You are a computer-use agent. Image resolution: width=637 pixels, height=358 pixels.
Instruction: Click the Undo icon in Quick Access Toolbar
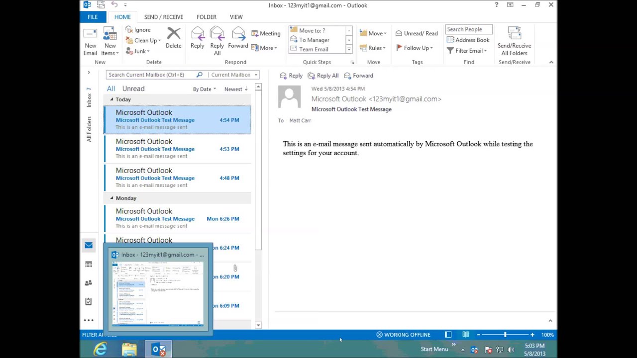(114, 5)
